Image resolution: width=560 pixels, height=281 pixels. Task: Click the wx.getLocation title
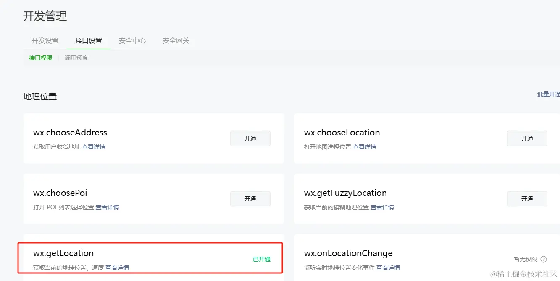[63, 253]
